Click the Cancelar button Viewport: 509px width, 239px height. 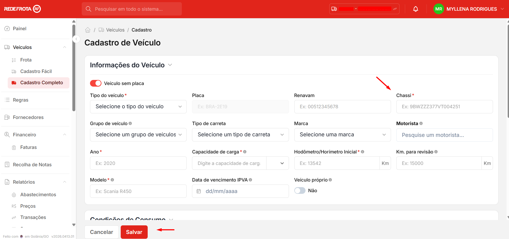click(x=101, y=232)
